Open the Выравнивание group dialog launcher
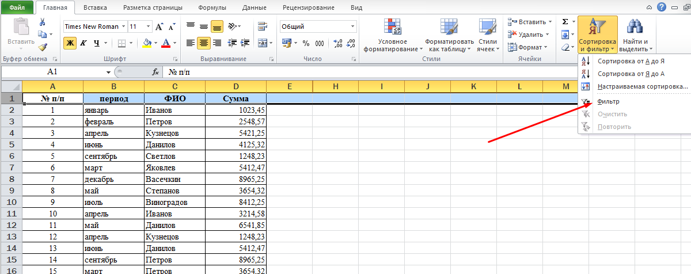691x274 pixels. pos(272,59)
